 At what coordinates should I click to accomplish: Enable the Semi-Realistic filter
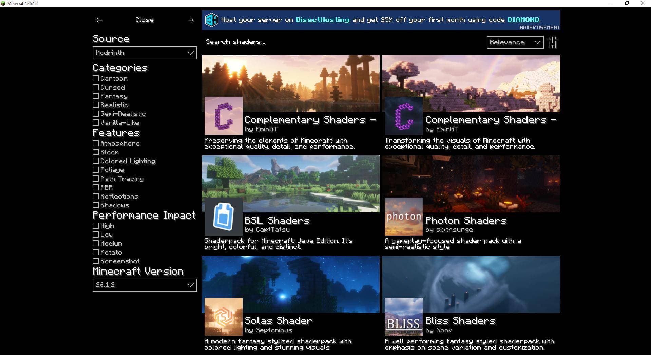tap(96, 114)
